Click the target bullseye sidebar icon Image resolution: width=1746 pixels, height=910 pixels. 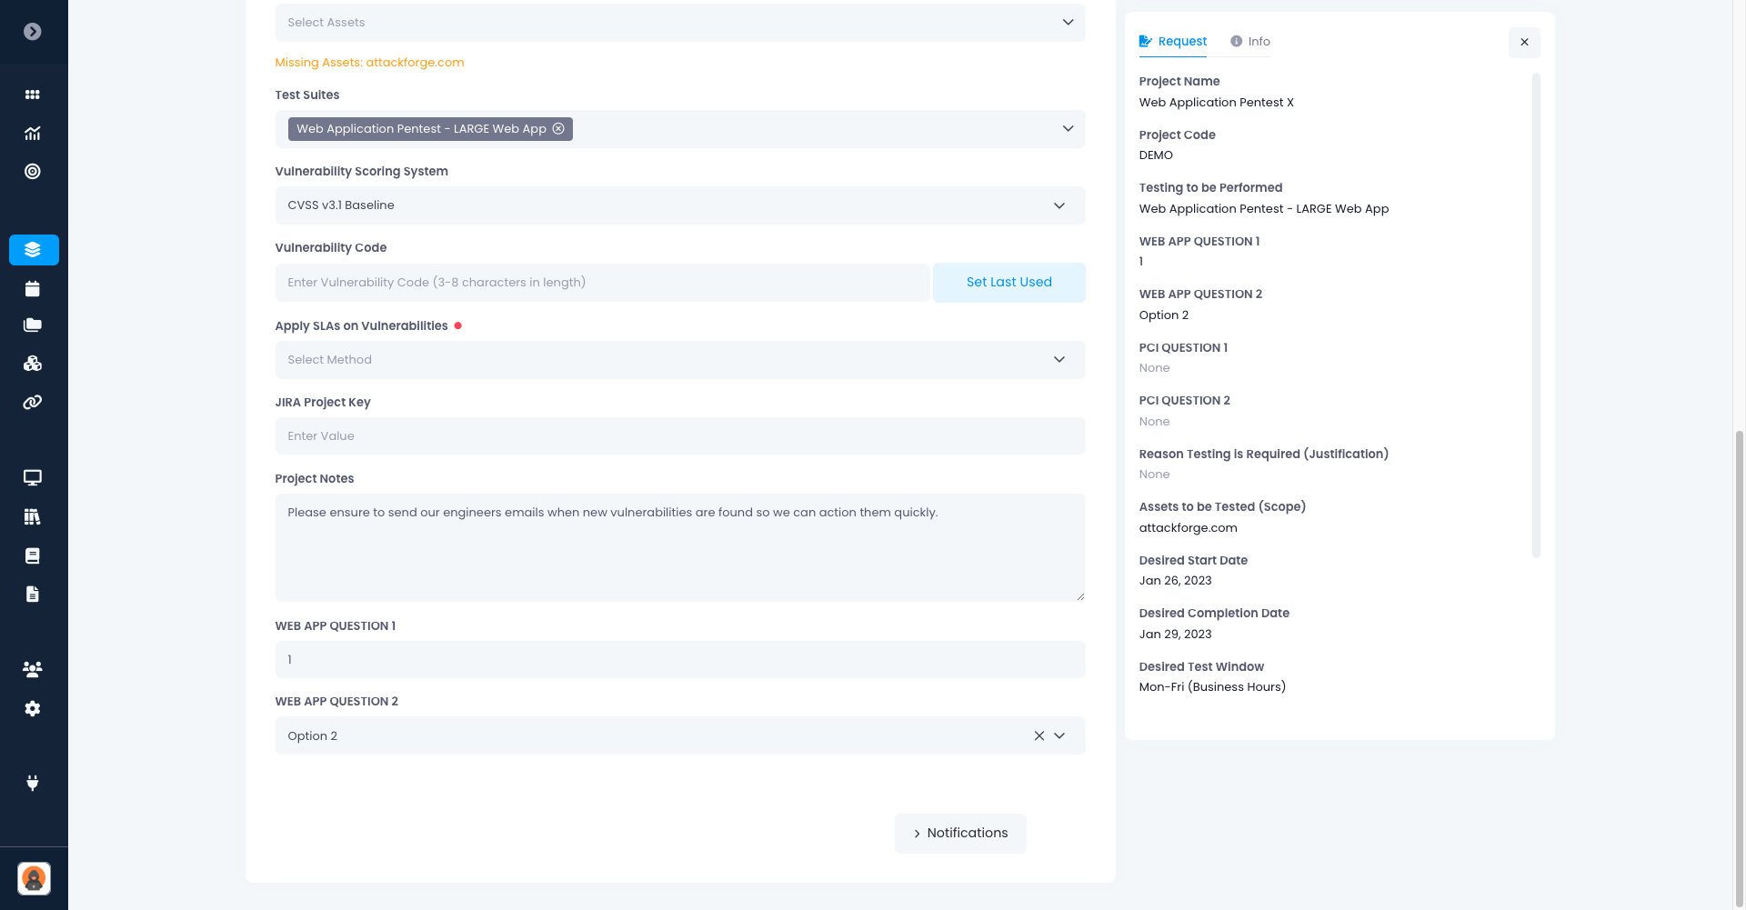pos(33,172)
